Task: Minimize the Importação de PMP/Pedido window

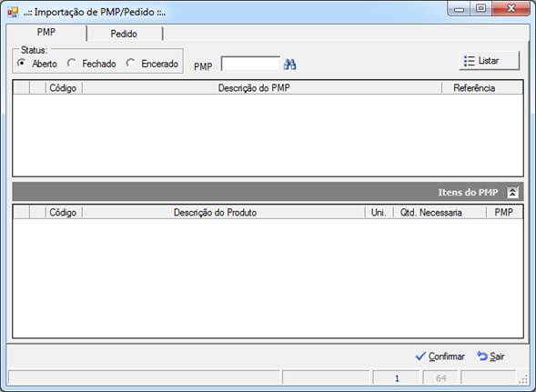Action: tap(459, 8)
